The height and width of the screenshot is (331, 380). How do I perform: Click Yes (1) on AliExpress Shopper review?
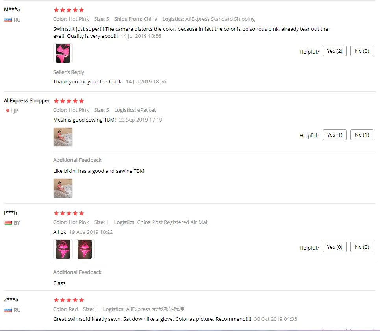pos(334,135)
